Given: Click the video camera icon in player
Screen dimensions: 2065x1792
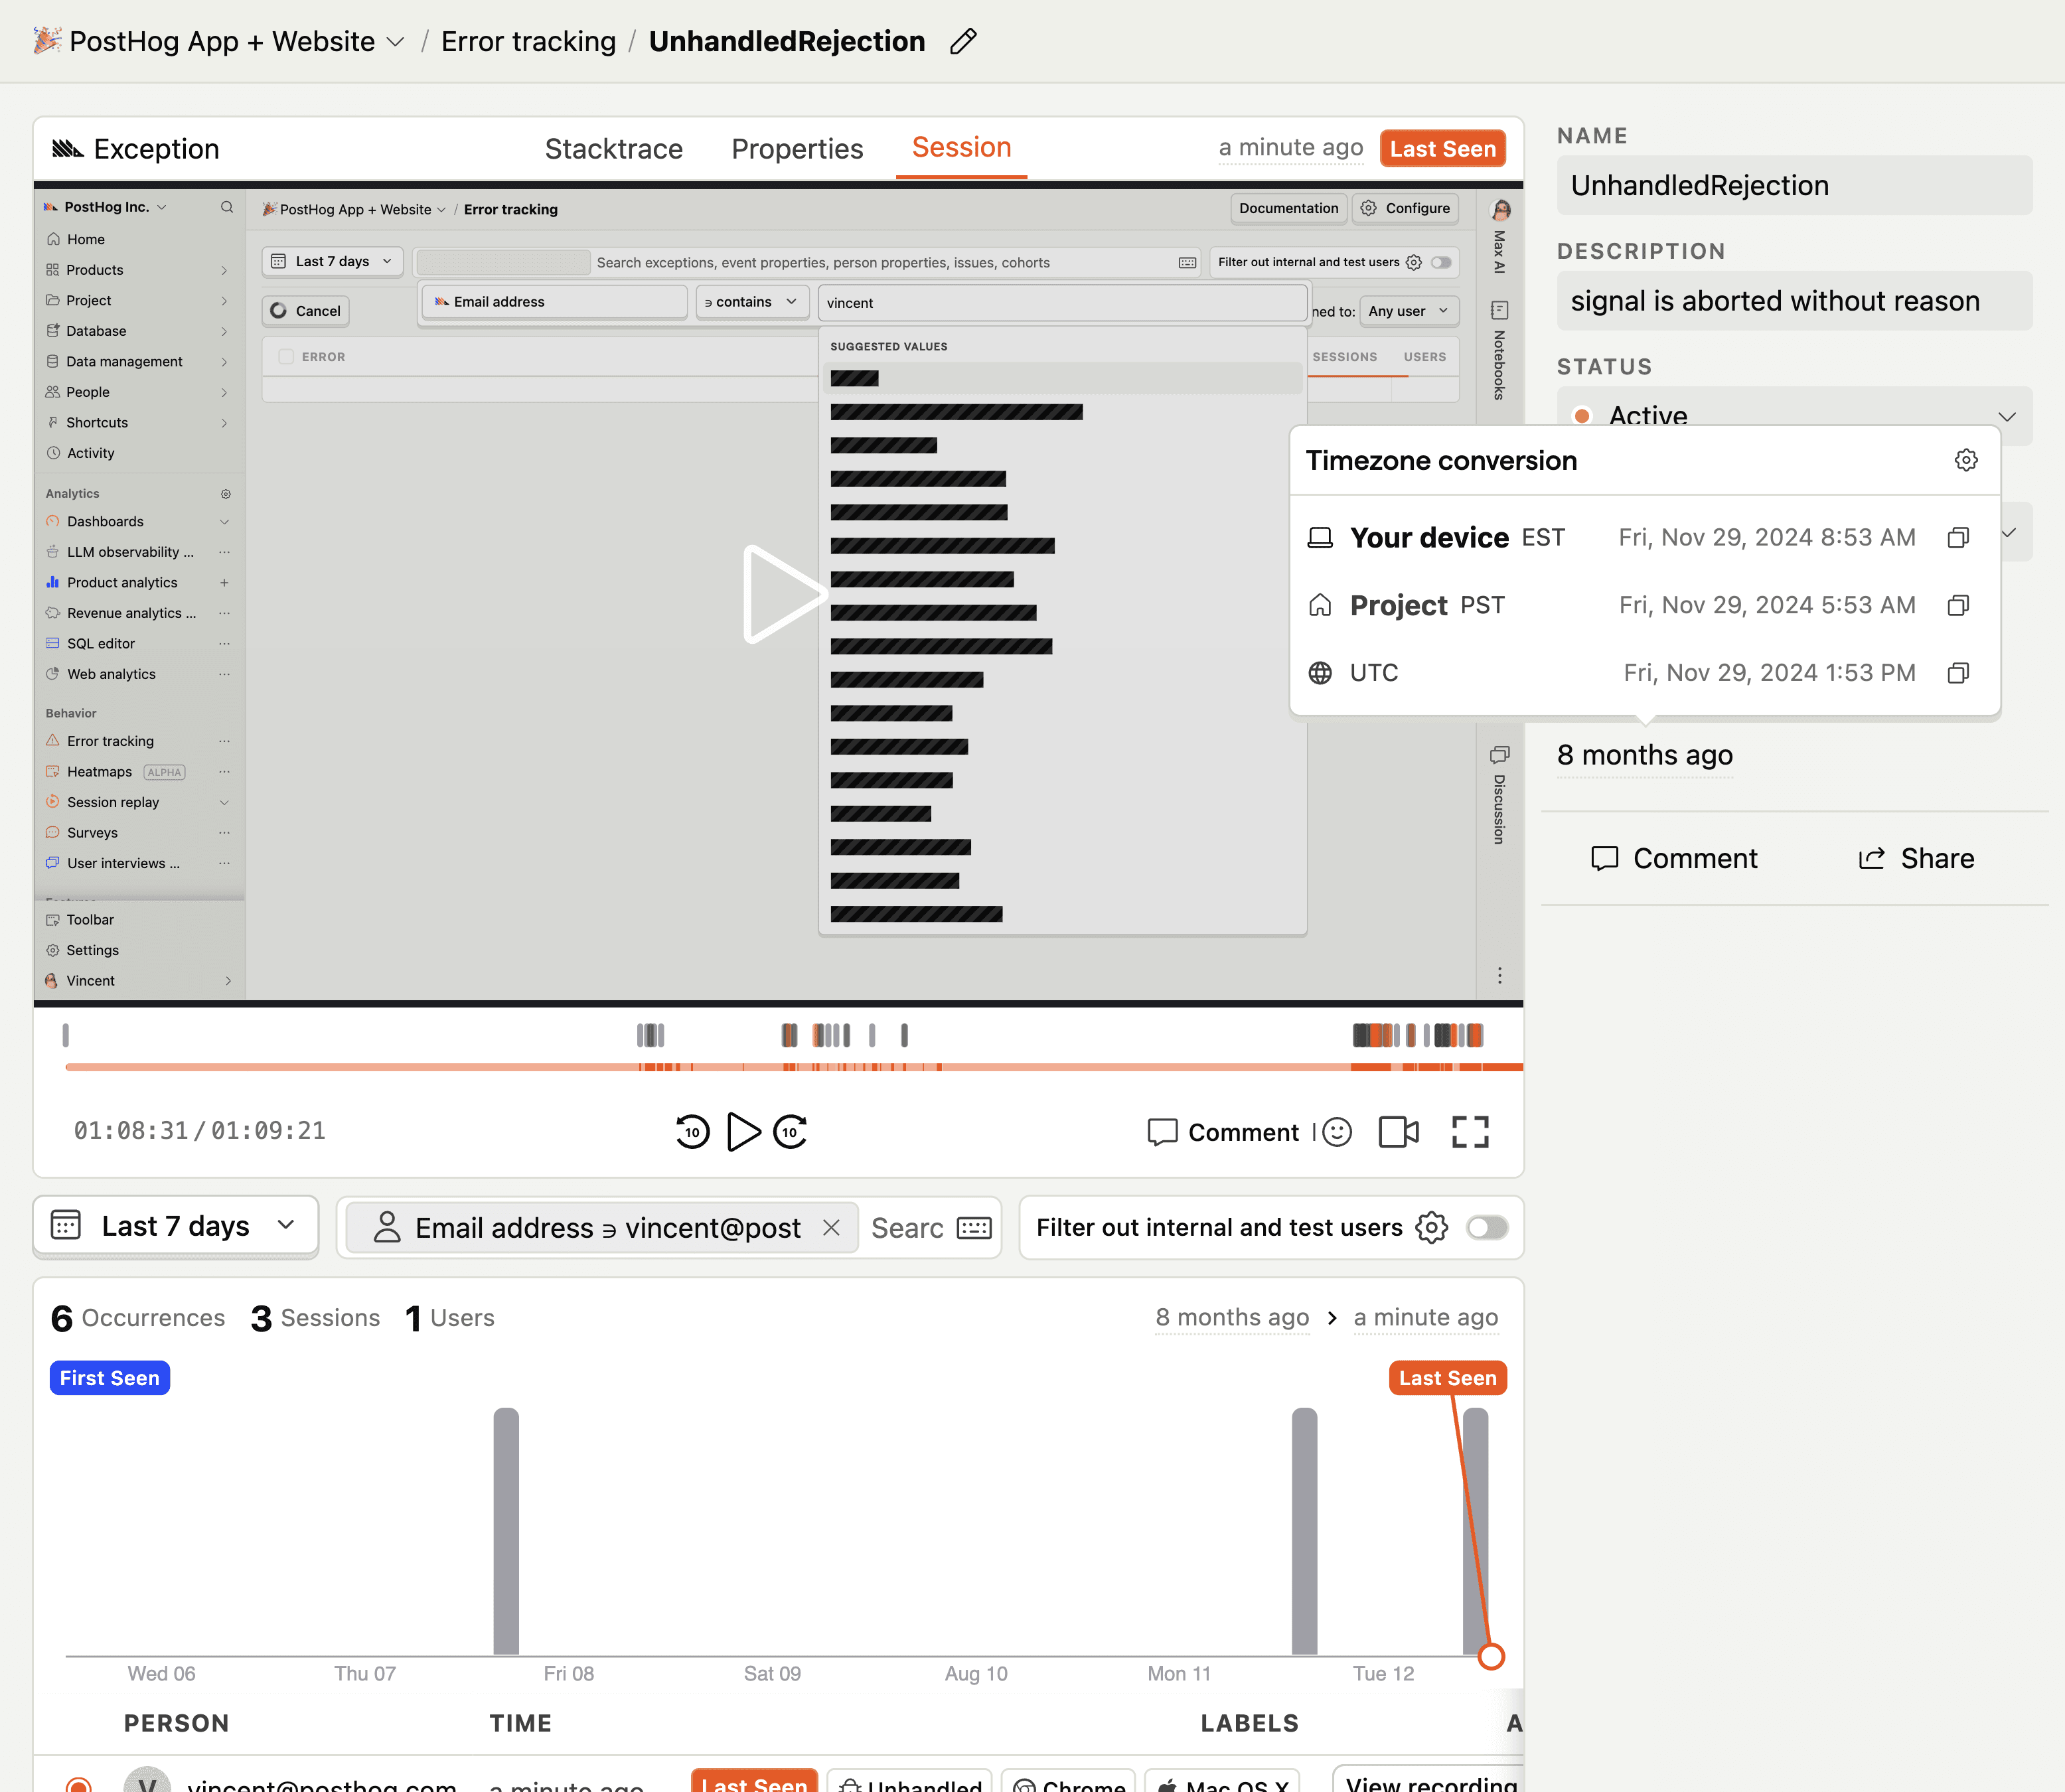Looking at the screenshot, I should coord(1398,1132).
